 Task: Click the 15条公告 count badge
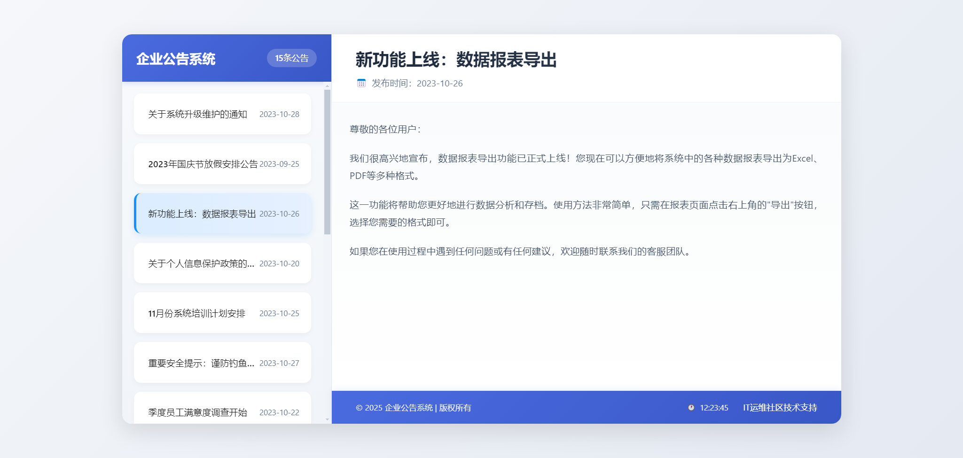point(291,58)
